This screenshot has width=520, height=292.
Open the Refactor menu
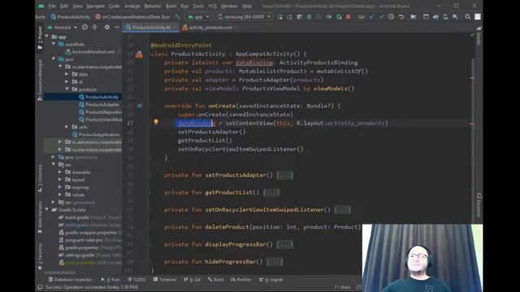point(153,6)
